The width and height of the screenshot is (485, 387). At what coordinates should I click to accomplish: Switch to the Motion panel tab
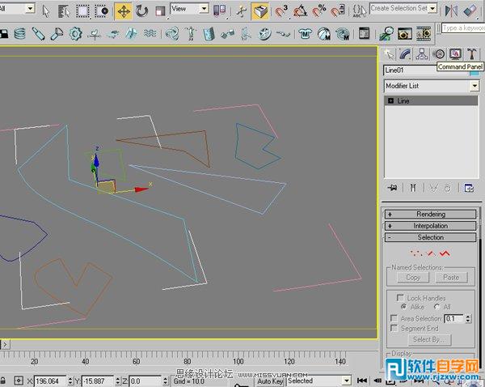pos(439,54)
